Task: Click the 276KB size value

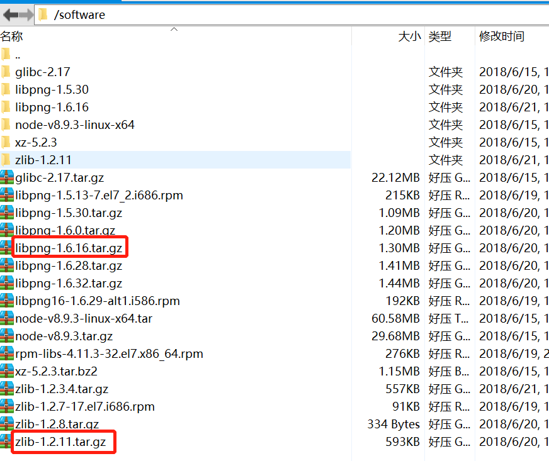Action: click(x=403, y=353)
